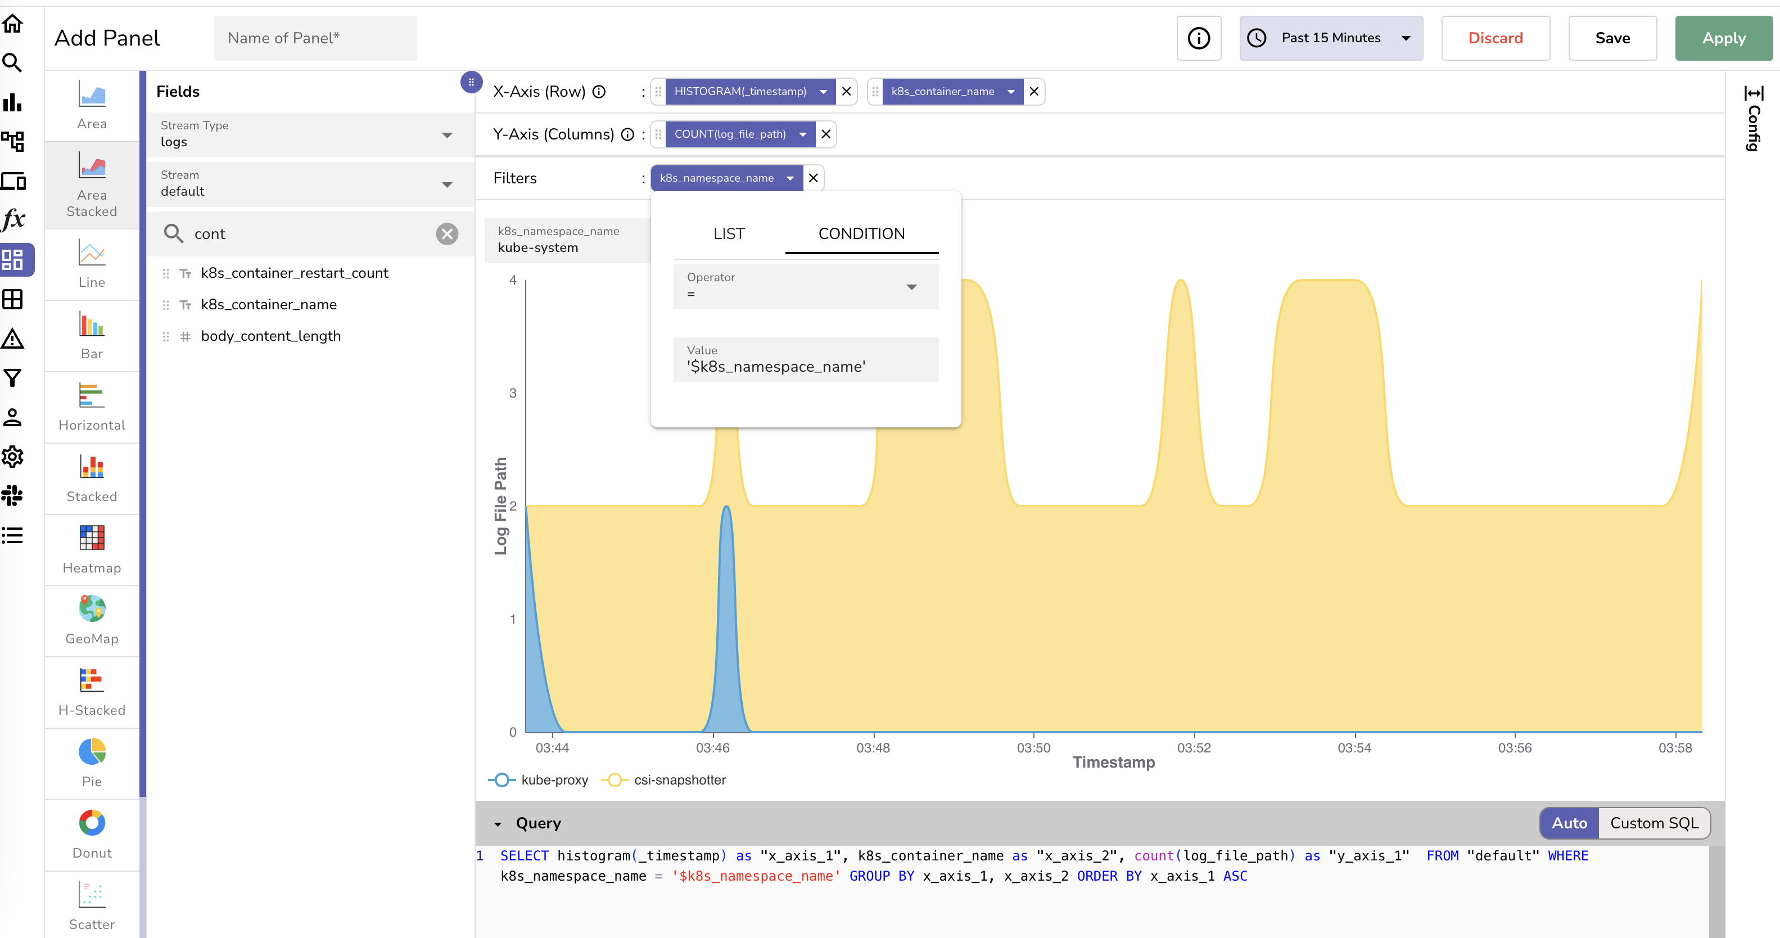
Task: Select the Area Stacked chart type
Action: pyautogui.click(x=92, y=184)
